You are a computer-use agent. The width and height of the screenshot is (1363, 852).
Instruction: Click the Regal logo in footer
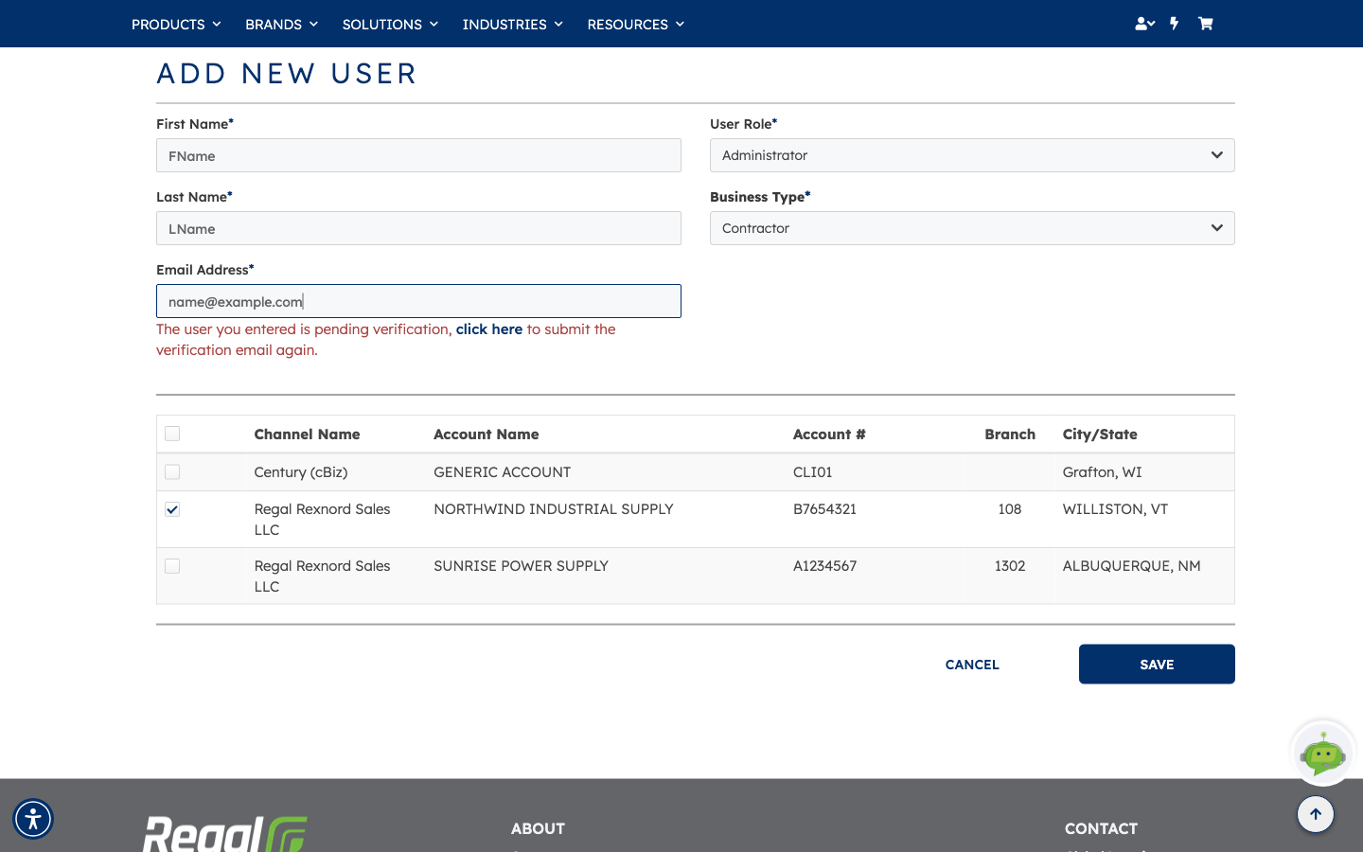225,833
